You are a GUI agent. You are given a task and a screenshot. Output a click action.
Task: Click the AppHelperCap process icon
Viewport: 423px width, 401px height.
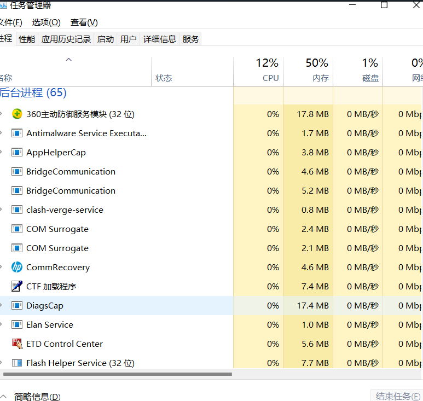click(x=17, y=152)
